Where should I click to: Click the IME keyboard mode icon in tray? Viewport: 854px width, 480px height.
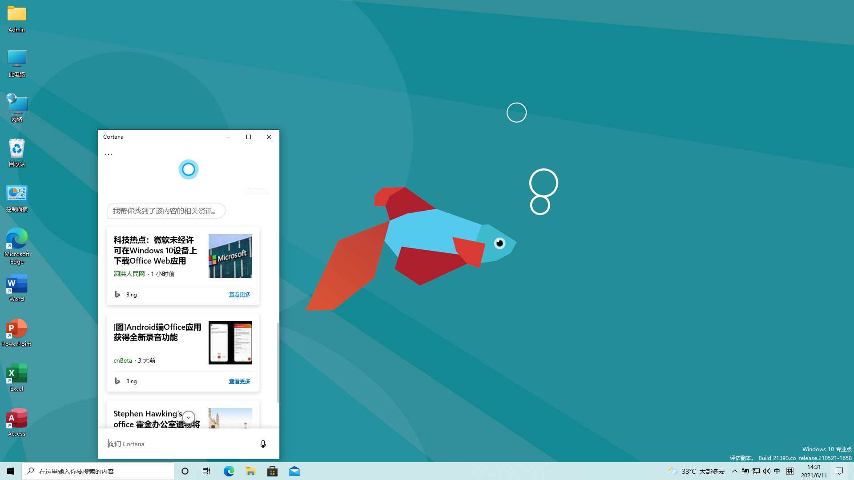point(790,471)
